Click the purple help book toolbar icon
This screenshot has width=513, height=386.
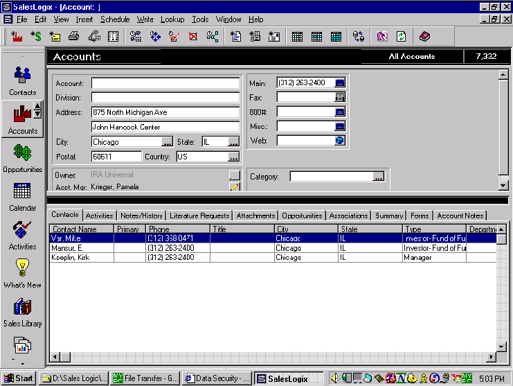pos(424,36)
